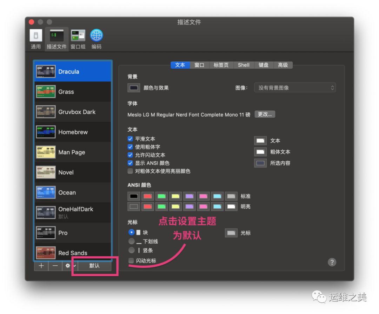Click the 更改... font button
This screenshot has width=379, height=314.
(x=265, y=114)
